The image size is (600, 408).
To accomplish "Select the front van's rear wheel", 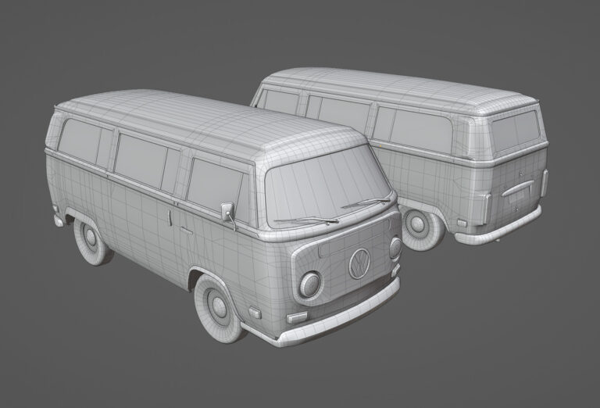I will pos(91,239).
